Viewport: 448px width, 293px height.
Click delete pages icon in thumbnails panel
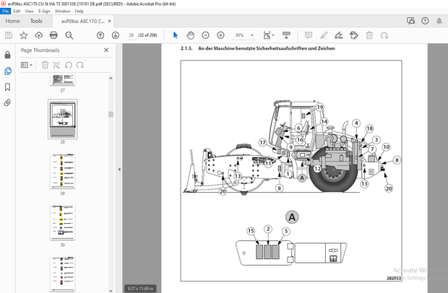[x=45, y=65]
